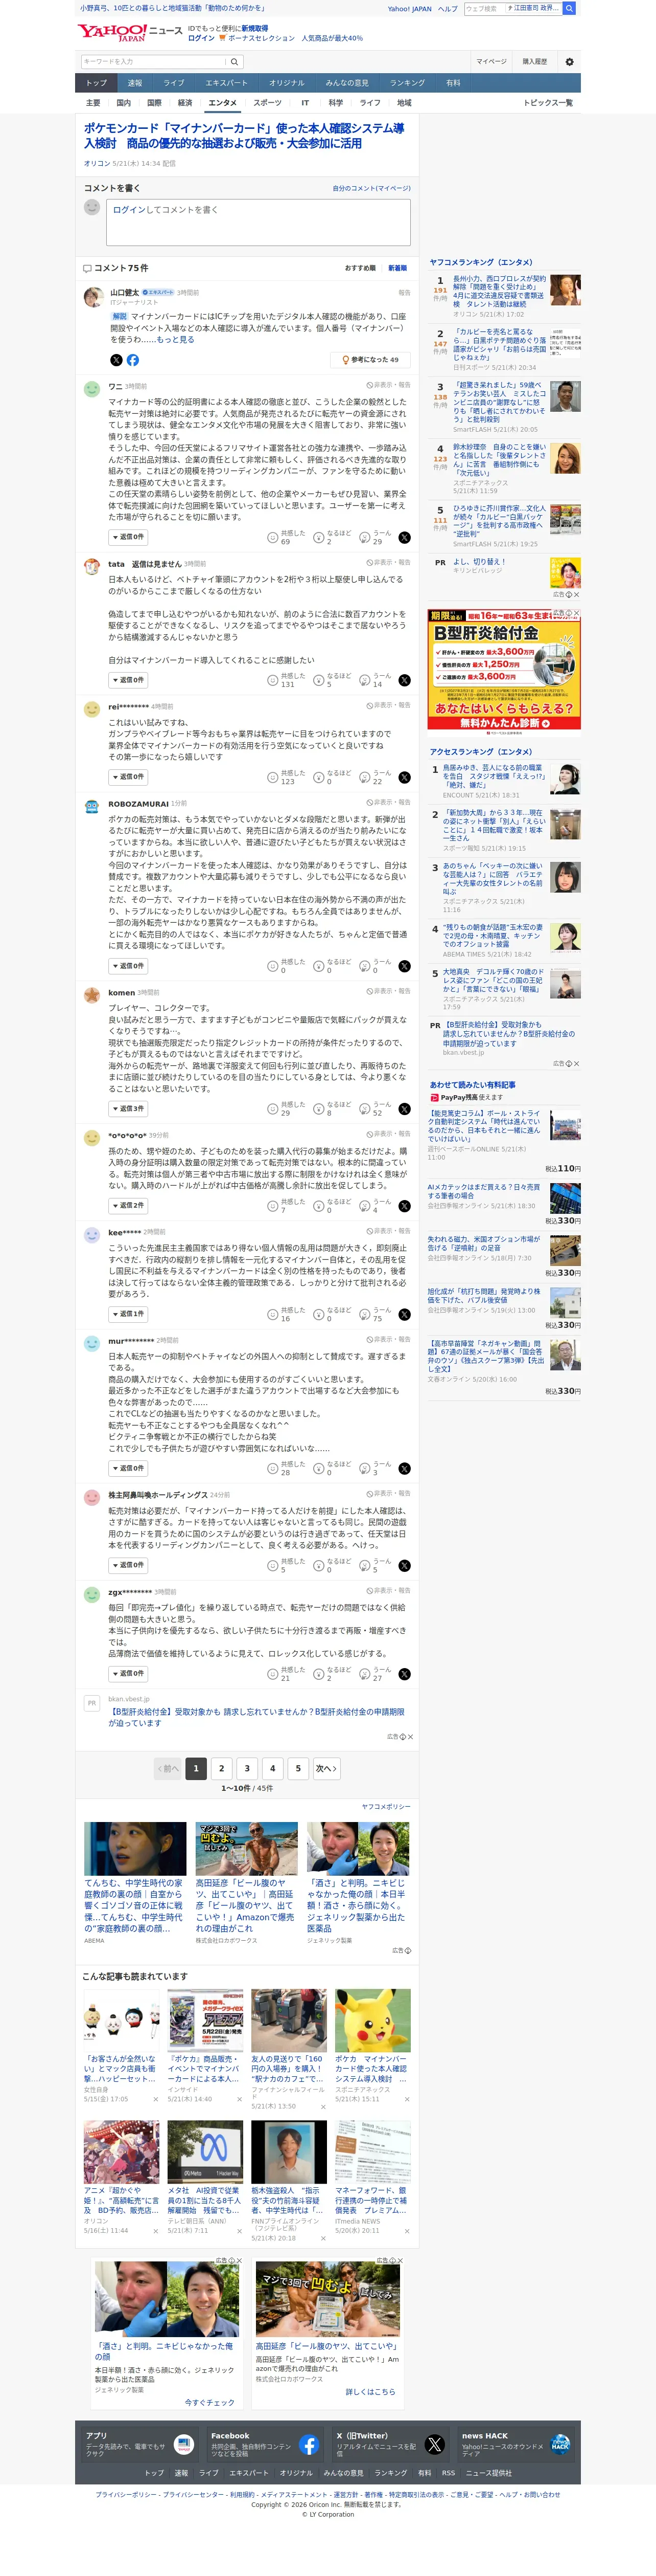Select the スポーツ category tab
This screenshot has width=656, height=2576.
(268, 103)
